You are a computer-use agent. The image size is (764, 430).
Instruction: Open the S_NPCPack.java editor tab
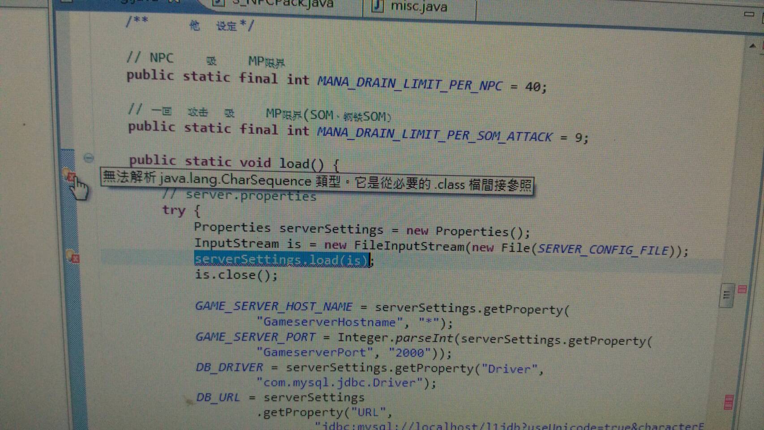282,4
